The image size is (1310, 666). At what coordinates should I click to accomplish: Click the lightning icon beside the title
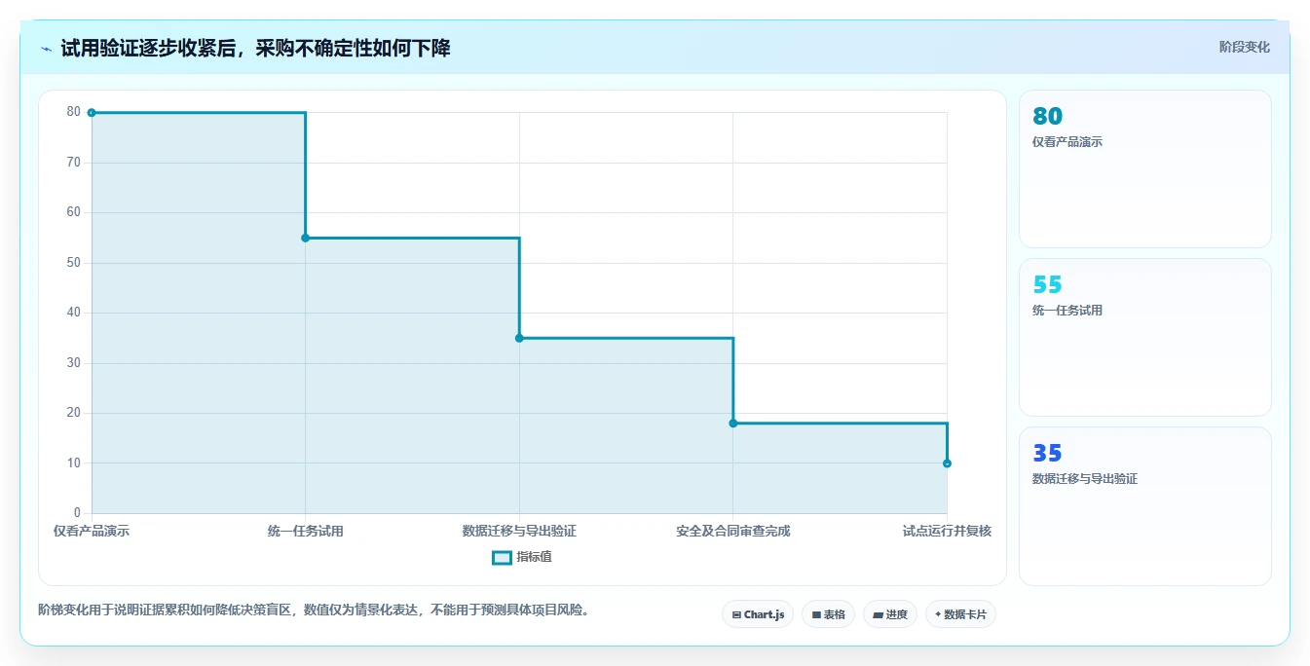(x=47, y=49)
